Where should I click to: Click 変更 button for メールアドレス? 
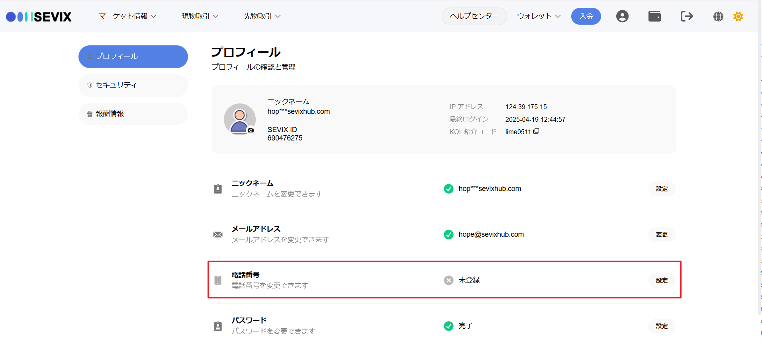[662, 234]
